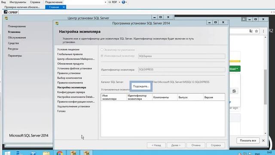Click the < Назад button
Image resolution: width=275 pixels, height=155 pixels.
[x=156, y=146]
